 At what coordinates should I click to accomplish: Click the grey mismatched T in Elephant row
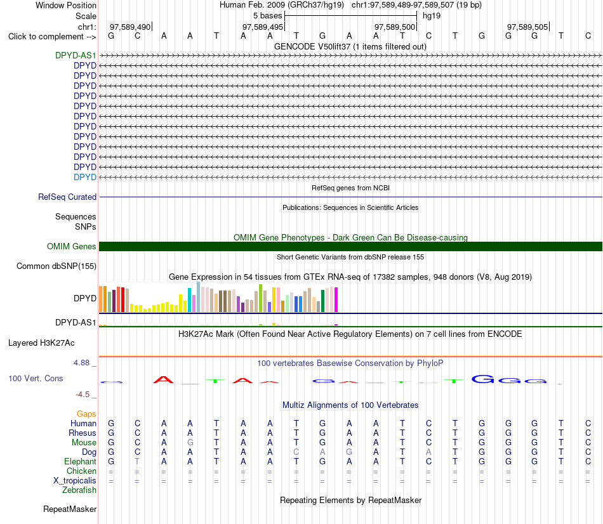point(137,461)
